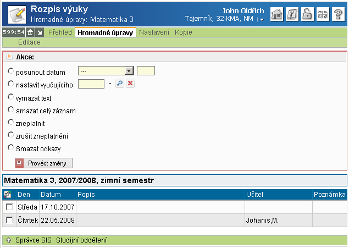The width and height of the screenshot is (349, 248).
Task: Choose the 'smazat celý záznam' radio button
Action: 11,110
